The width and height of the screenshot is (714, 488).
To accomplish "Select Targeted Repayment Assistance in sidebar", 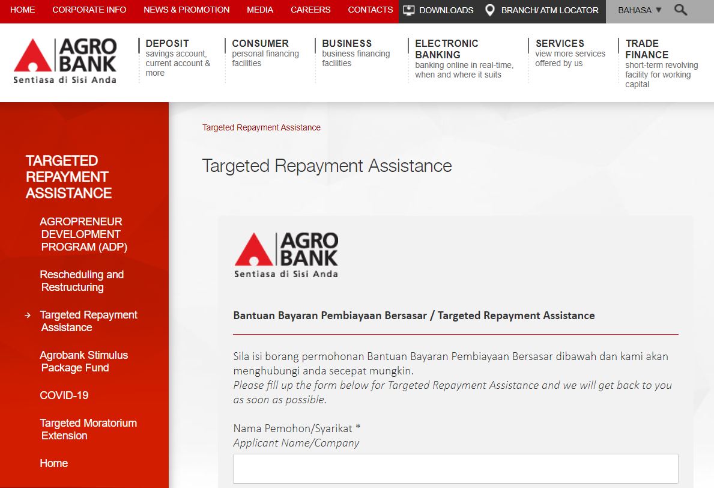I will (88, 322).
